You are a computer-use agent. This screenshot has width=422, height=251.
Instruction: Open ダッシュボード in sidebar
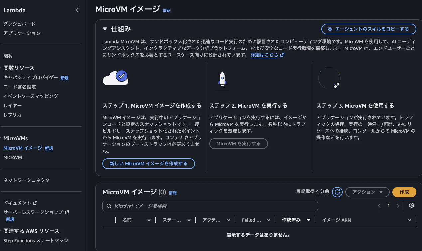click(19, 24)
